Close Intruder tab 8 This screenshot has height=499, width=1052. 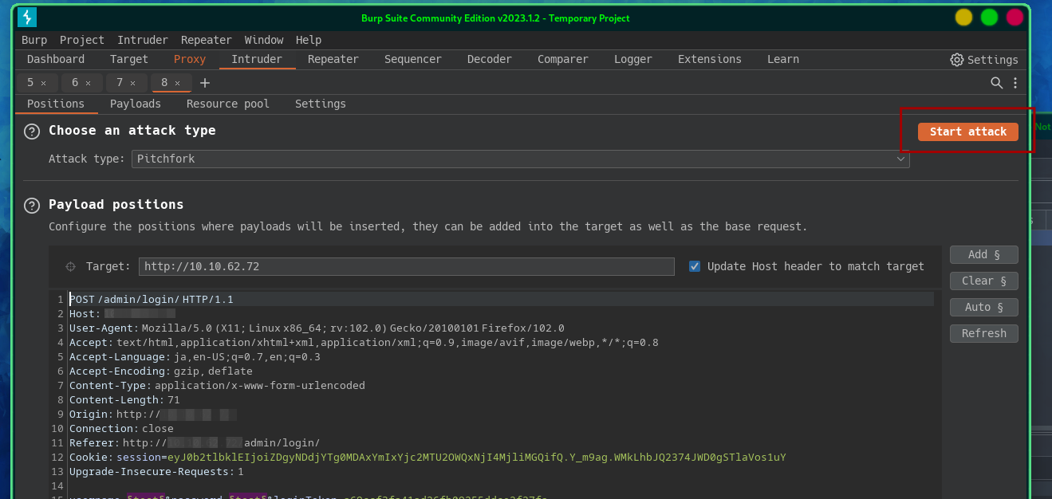click(x=178, y=83)
